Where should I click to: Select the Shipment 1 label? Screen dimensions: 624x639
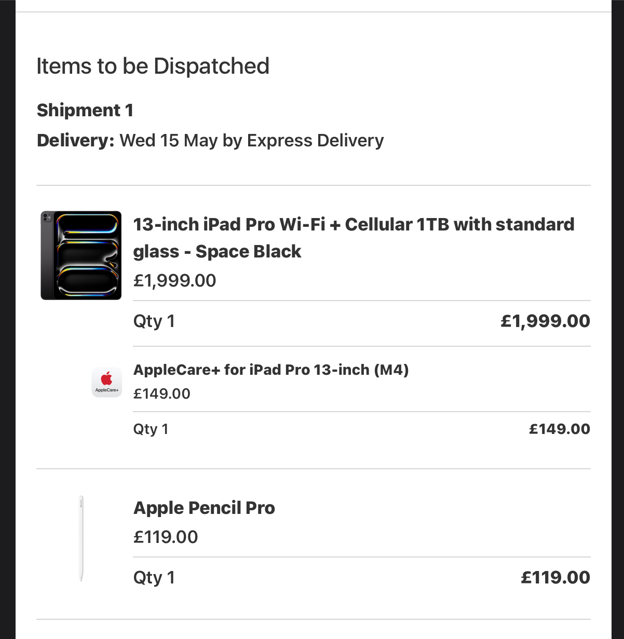[85, 110]
